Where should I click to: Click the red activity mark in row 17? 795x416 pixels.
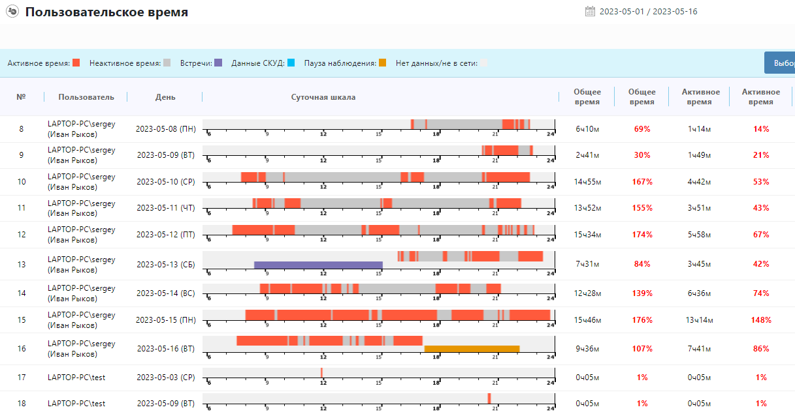pyautogui.click(x=321, y=372)
